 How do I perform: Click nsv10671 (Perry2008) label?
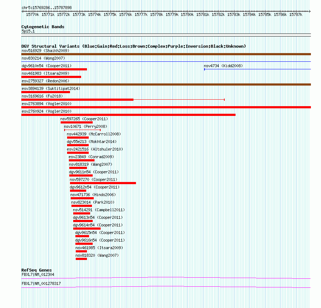coord(85,126)
